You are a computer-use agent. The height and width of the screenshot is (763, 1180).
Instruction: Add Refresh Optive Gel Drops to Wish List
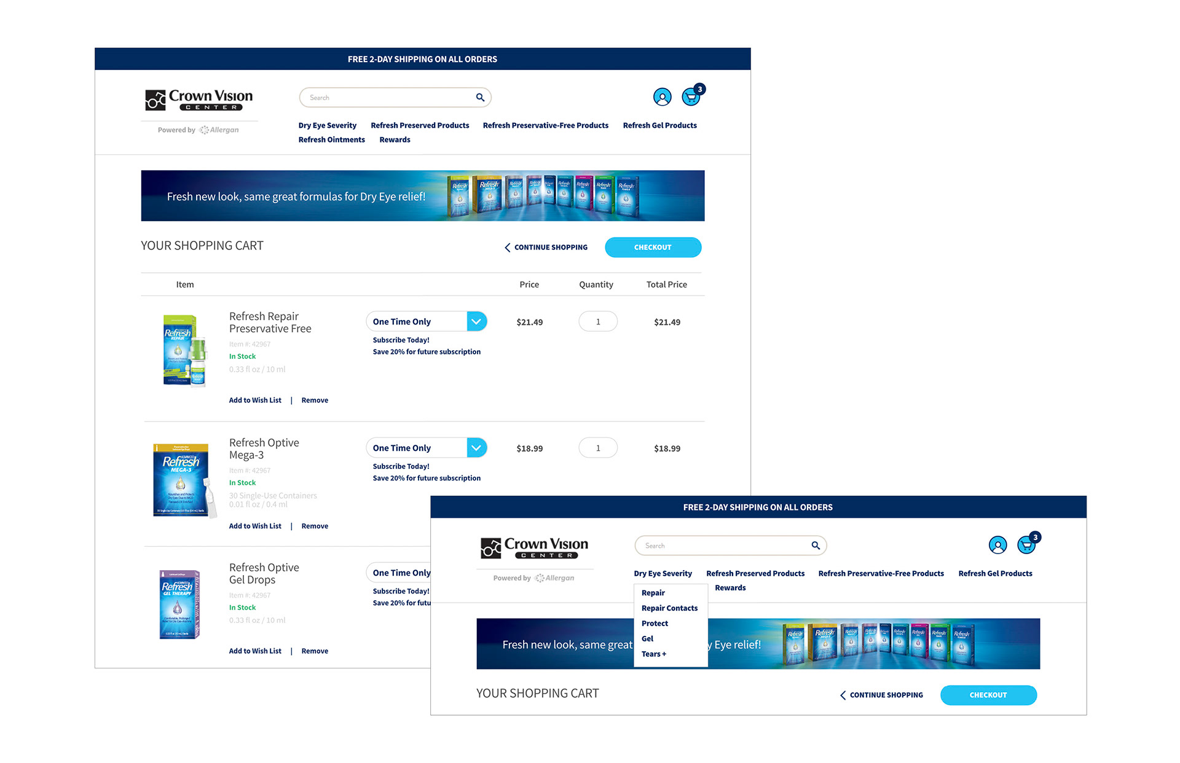[255, 651]
